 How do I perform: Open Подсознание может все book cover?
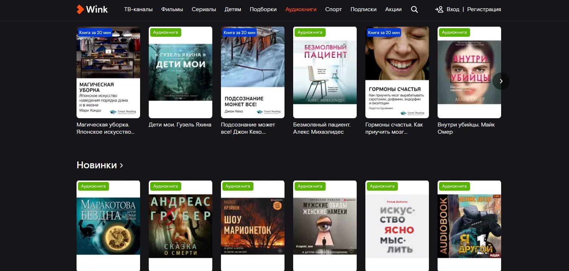[253, 72]
